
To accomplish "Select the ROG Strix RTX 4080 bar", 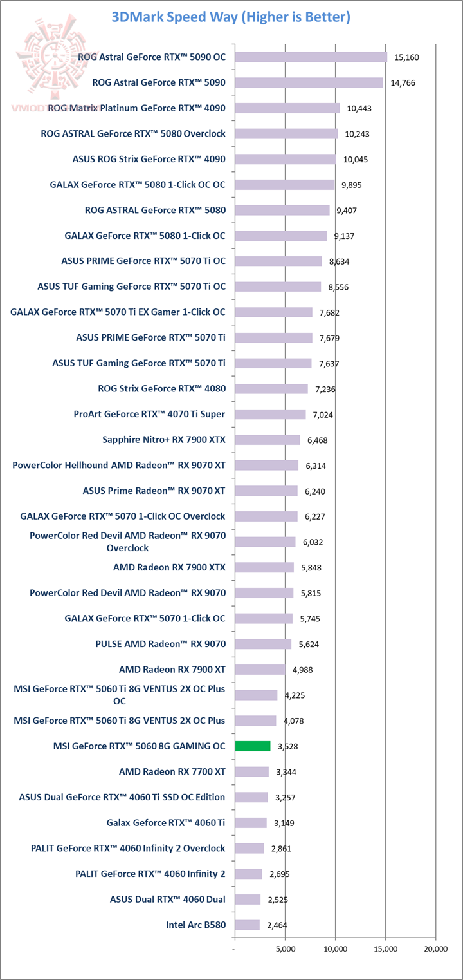I will coord(271,389).
